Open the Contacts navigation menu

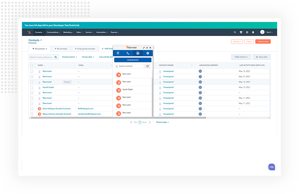(x=39, y=33)
